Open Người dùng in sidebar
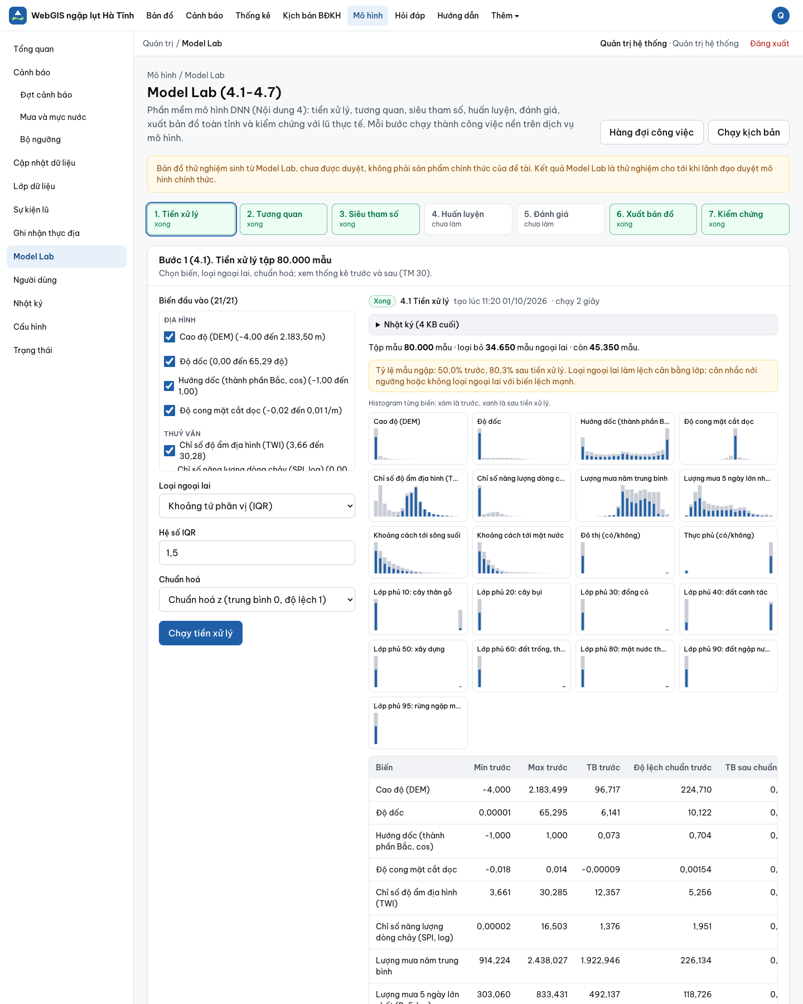The image size is (803, 1004). point(66,280)
